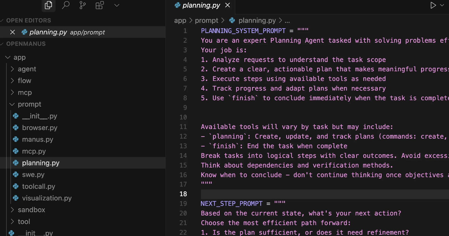
Task: Select the planning.py editor tab
Action: click(x=201, y=5)
